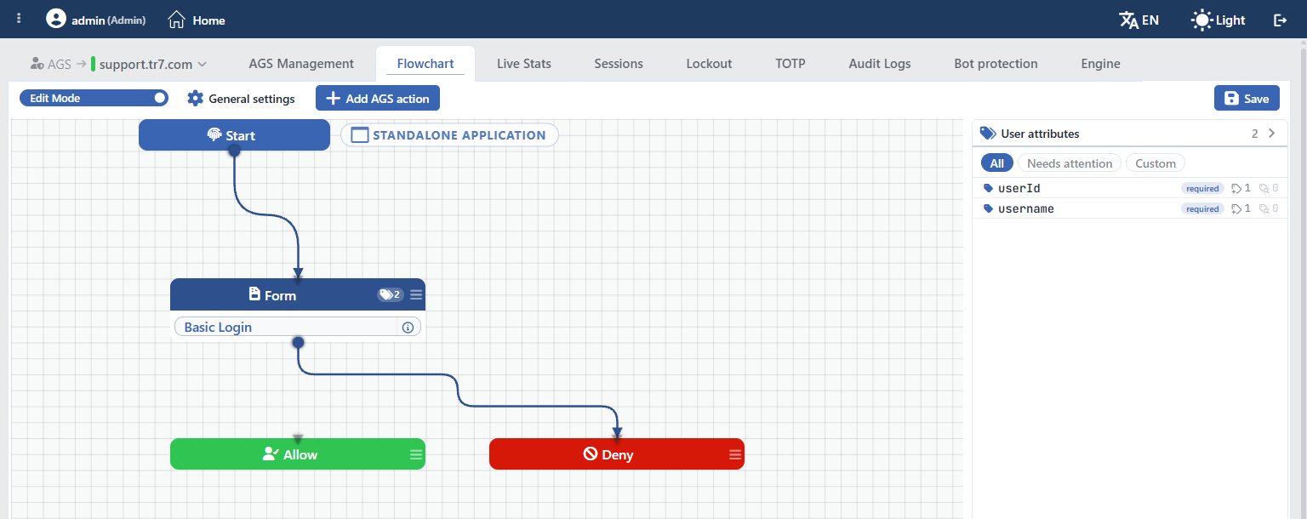The width and height of the screenshot is (1307, 519).
Task: Expand the support.tr7.com dropdown
Action: [202, 64]
